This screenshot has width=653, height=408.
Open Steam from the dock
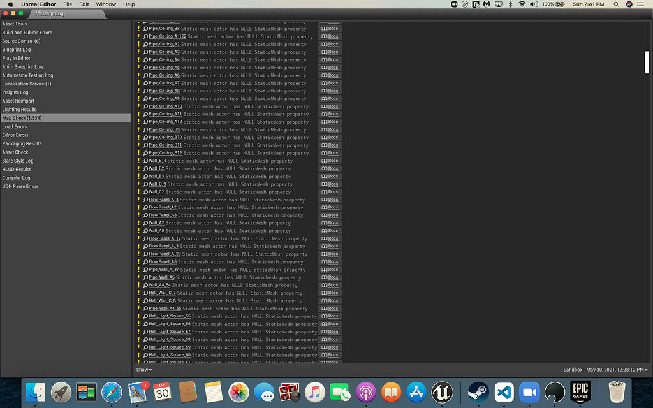[x=478, y=391]
